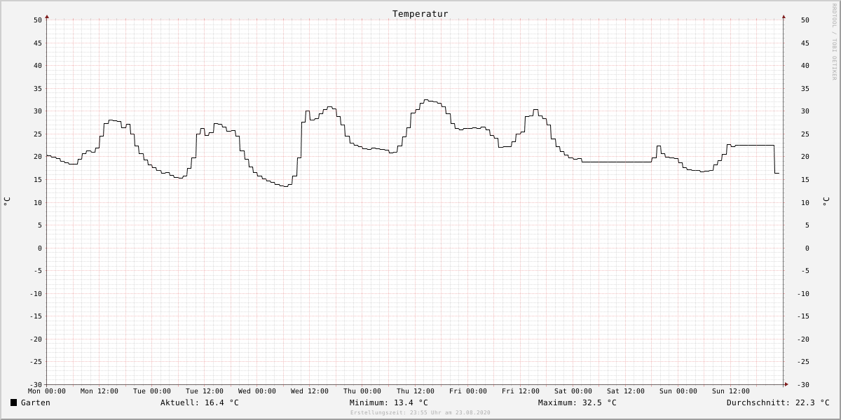This screenshot has width=841, height=420.
Task: Select the 'Tue 12:00' time axis label
Action: pos(205,391)
